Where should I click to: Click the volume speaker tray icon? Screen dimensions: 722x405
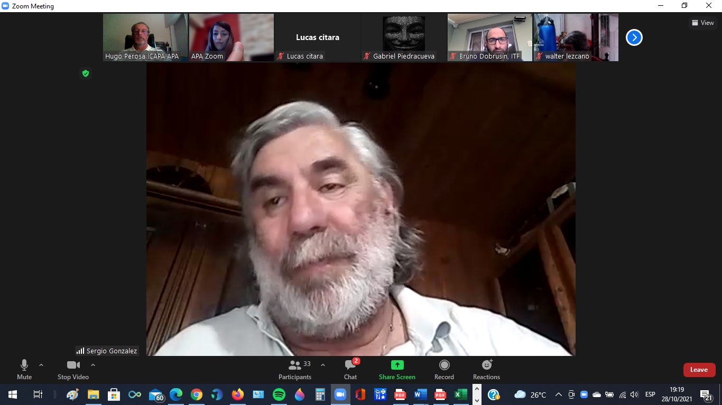pyautogui.click(x=634, y=394)
